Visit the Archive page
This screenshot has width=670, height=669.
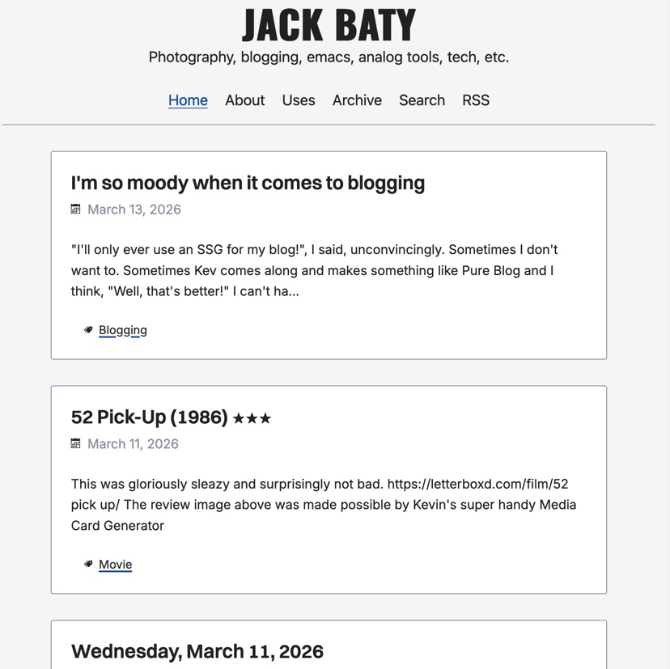[357, 100]
